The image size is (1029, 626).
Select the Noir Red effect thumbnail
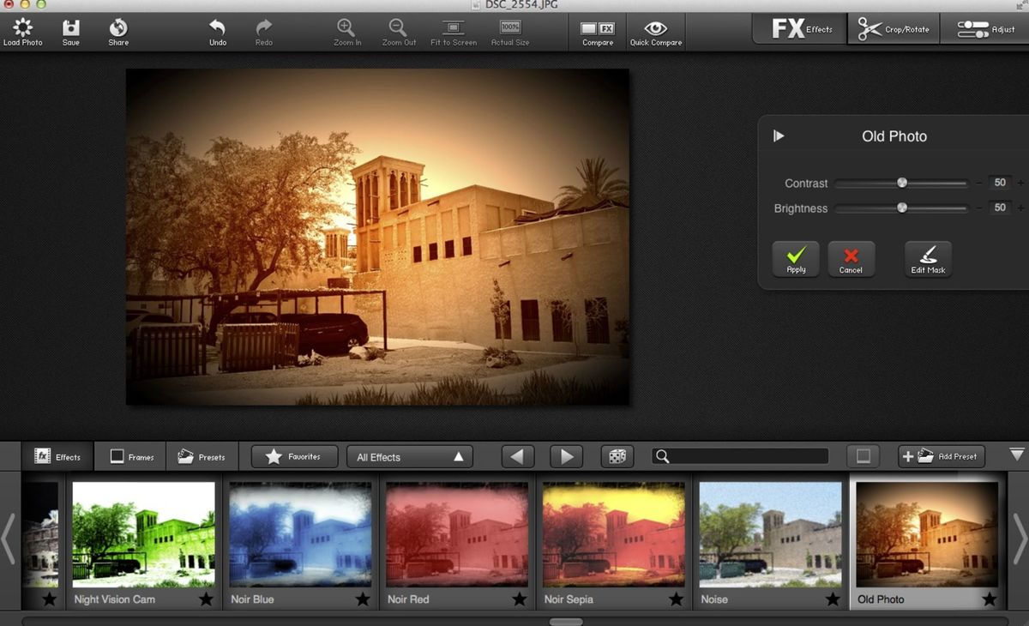[457, 534]
